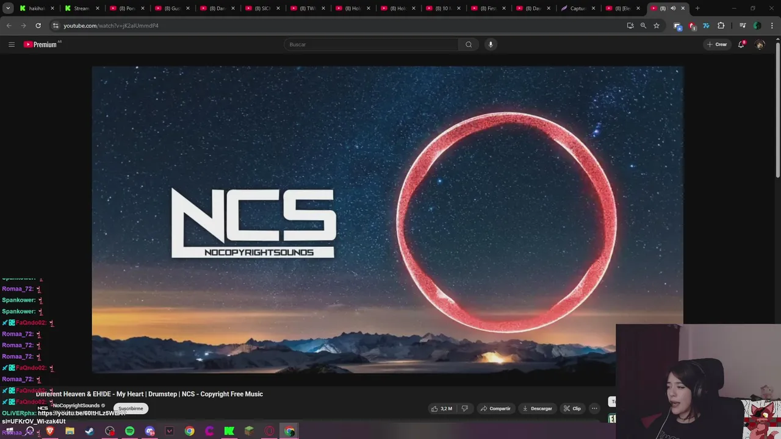Open the NCS channel avatar
The width and height of the screenshot is (781, 439).
(43, 408)
